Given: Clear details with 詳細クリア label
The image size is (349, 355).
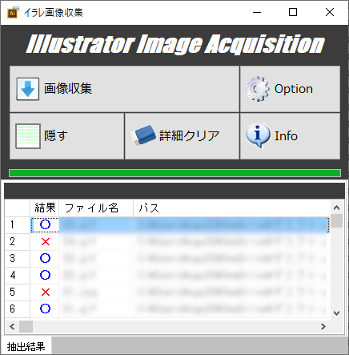Looking at the screenshot, I should [190, 135].
